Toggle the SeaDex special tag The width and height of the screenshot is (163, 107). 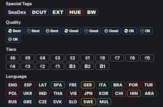(x=17, y=12)
